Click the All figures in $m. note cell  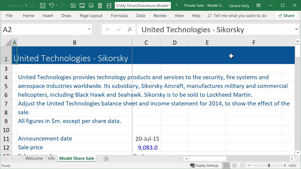[74, 121]
